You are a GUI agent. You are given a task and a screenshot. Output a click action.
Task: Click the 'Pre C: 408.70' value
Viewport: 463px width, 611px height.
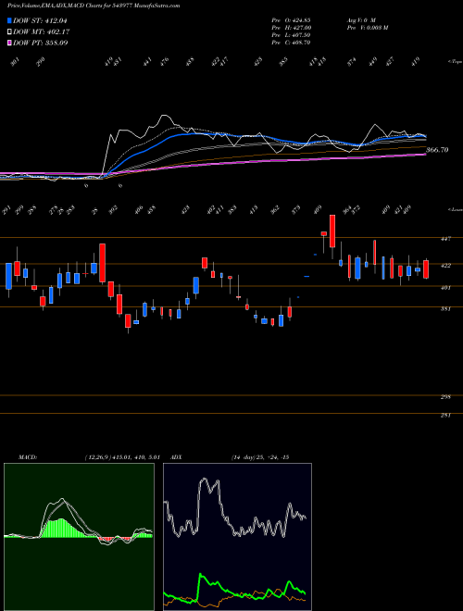291,43
